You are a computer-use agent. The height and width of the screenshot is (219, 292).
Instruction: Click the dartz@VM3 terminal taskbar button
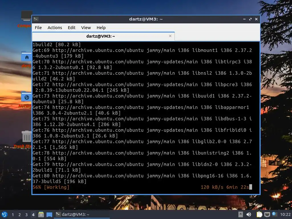click(82, 214)
